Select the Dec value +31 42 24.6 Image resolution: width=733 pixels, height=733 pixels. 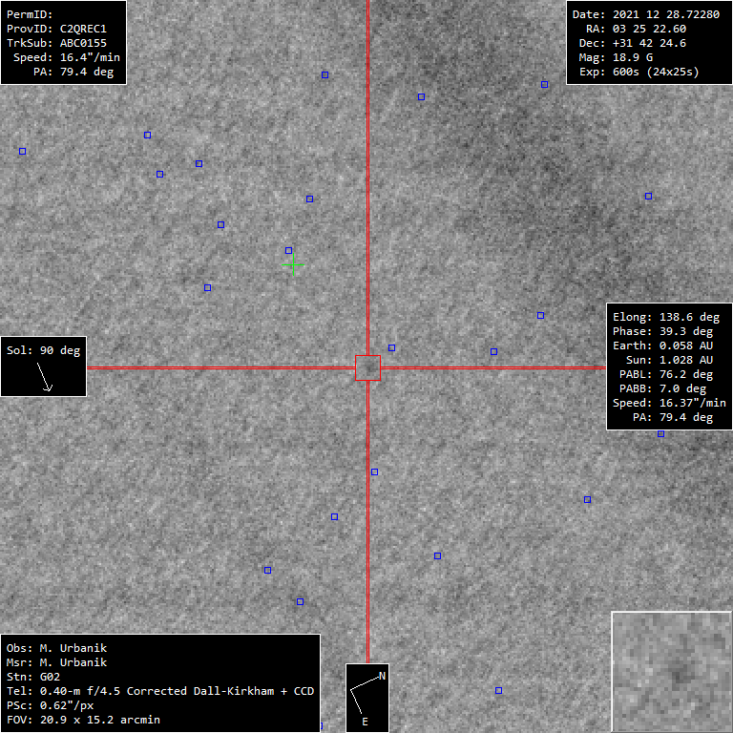(649, 43)
